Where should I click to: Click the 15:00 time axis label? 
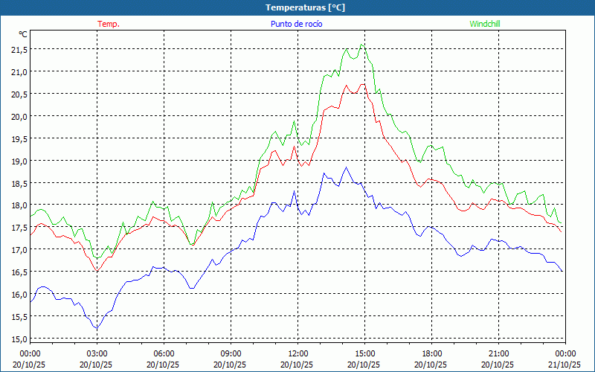coord(364,353)
